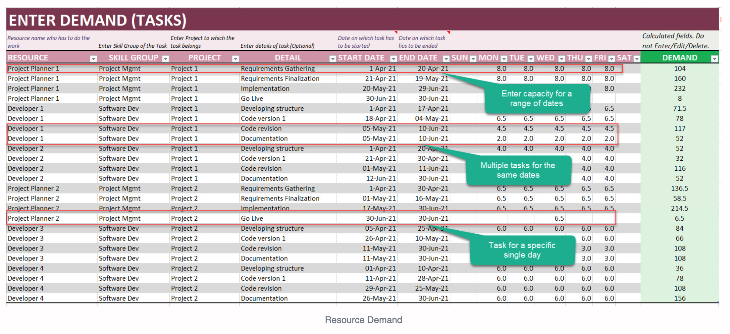Select 'Calculated fields. Do not Enter/Edit/Delete.' note
The height and width of the screenshot is (334, 730).
[675, 41]
